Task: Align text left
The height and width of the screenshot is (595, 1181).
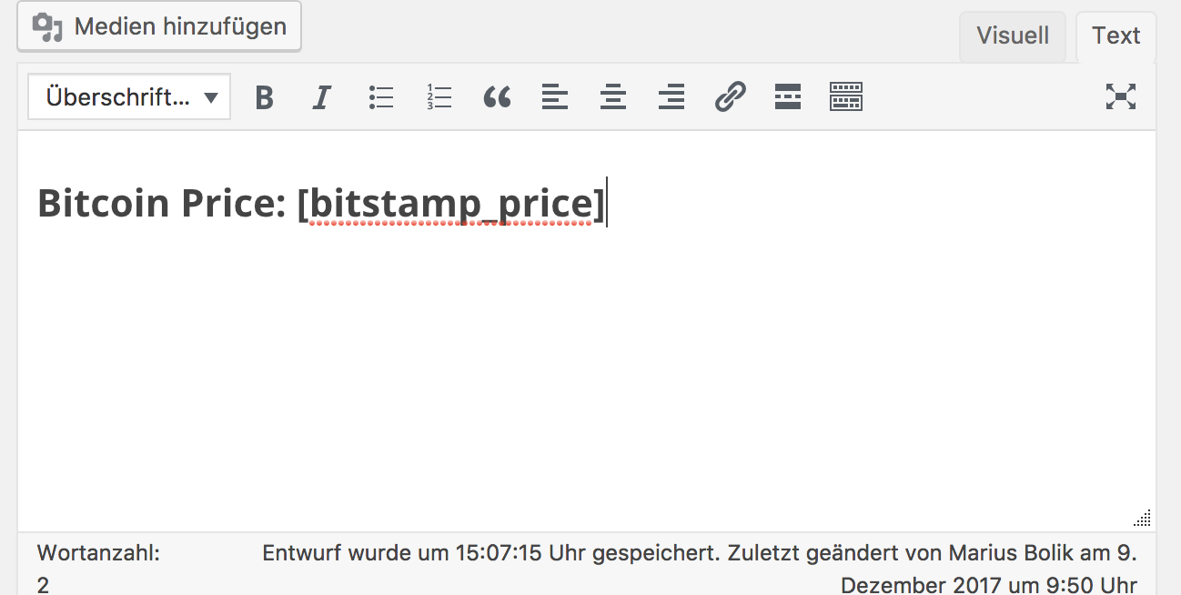Action: click(555, 96)
